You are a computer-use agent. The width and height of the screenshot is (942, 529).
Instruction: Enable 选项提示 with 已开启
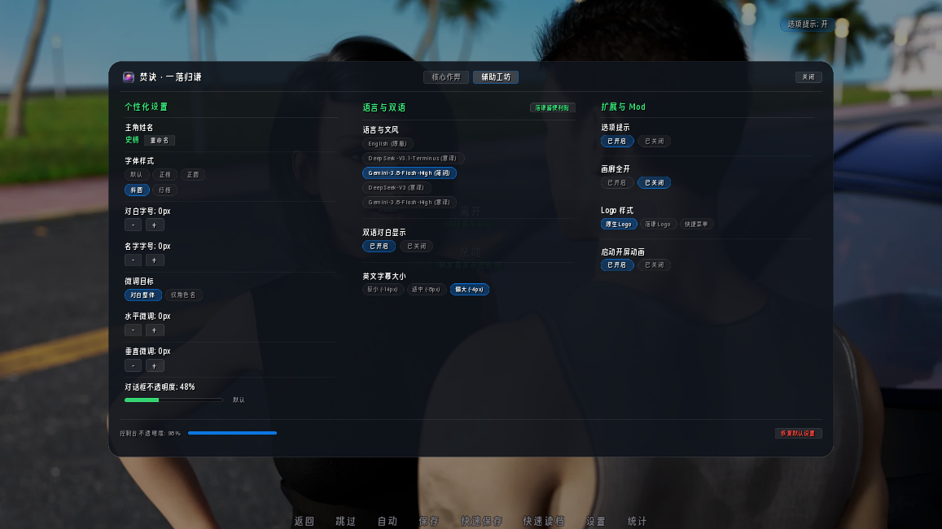click(x=617, y=141)
